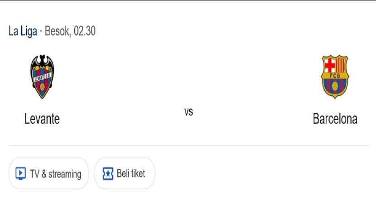Click the FCB letters on Barcelona crest
This screenshot has height=211, width=376.
coord(334,75)
